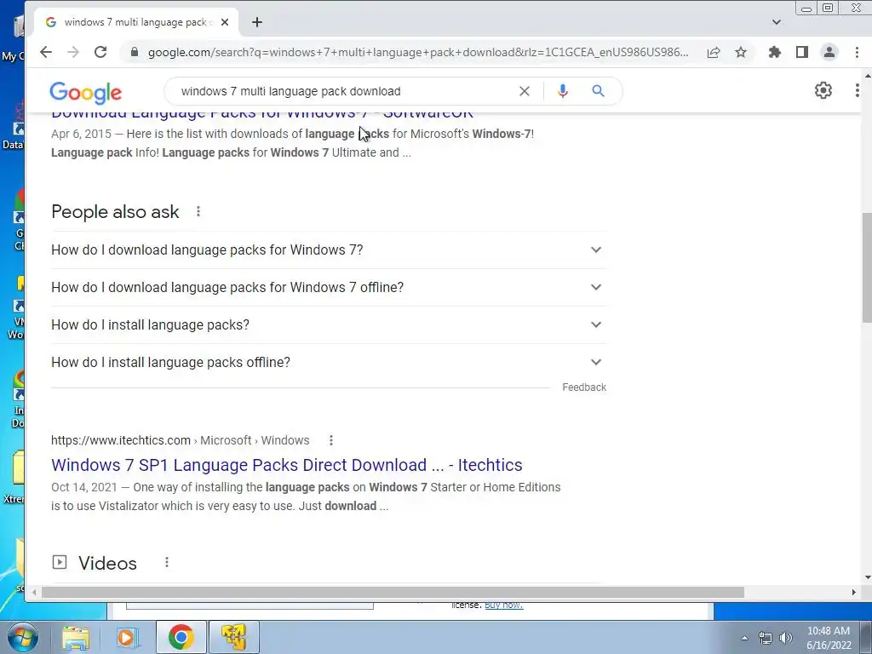
Task: Open the Videos section options dots
Action: 166,562
